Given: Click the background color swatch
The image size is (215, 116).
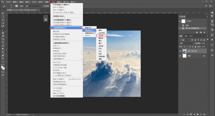Looking at the screenshot, I should [4, 69].
